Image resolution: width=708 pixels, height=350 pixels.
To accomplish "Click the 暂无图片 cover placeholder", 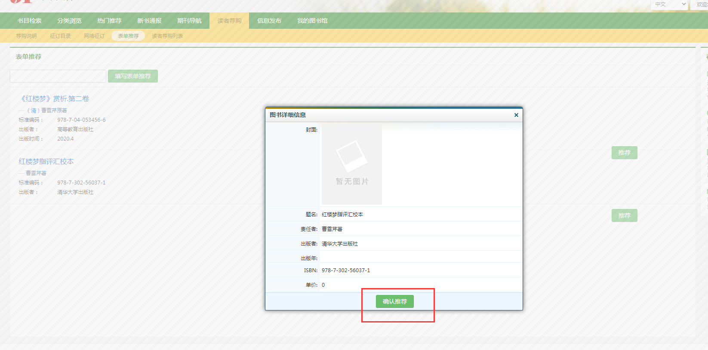I will point(351,164).
